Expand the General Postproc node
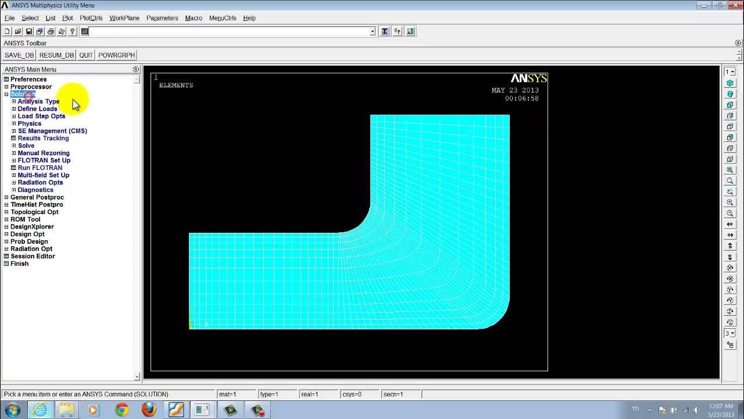This screenshot has height=419, width=744. pyautogui.click(x=6, y=197)
